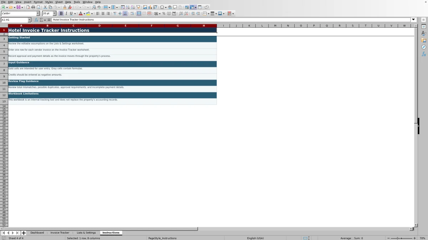This screenshot has height=240, width=428.
Task: Click the Clear Direct Formatting icon
Action: (x=70, y=7)
